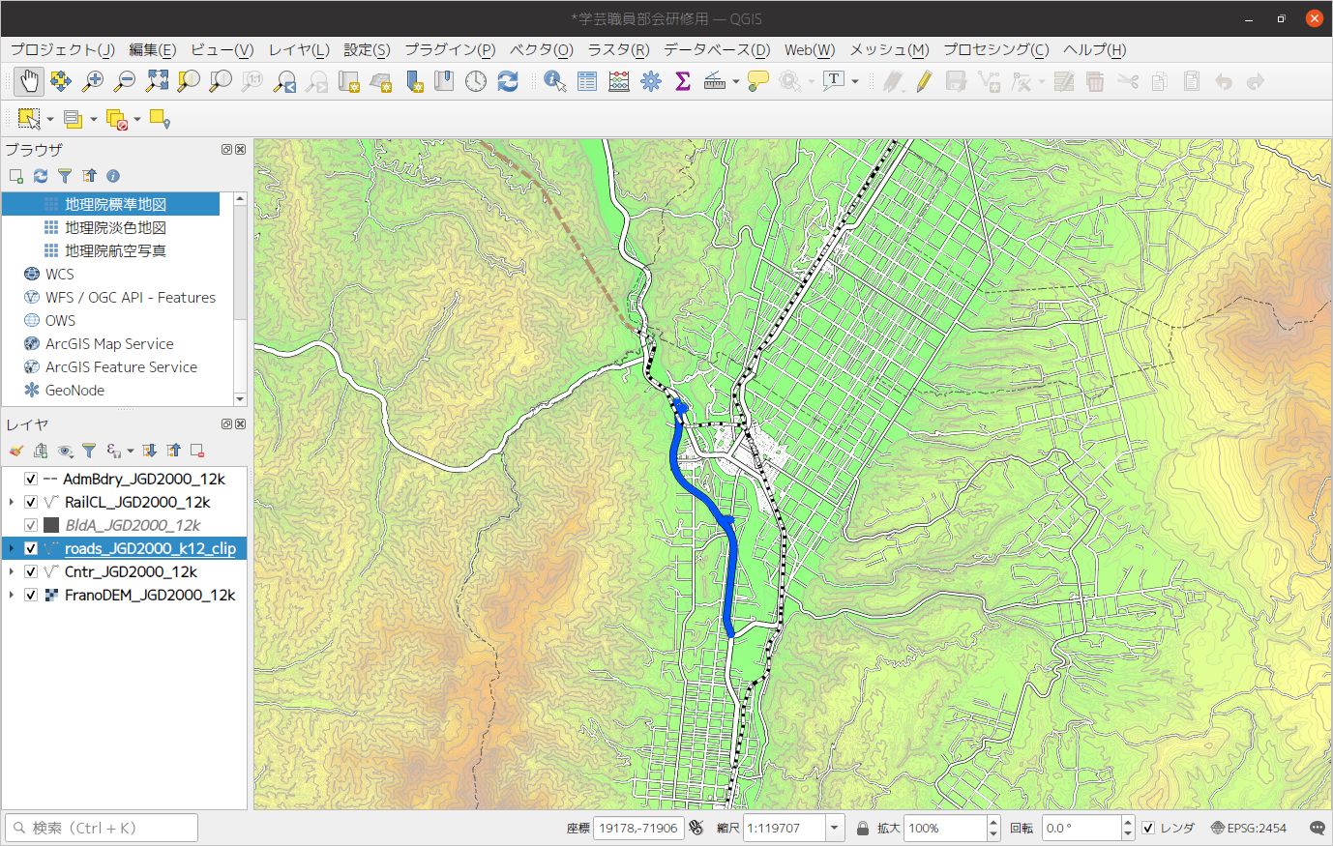Select WFS / OGC API - Features in Browser
Screen dimensions: 1333x846
point(131,297)
